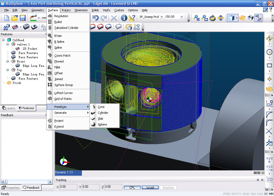Open the 150.00 value dropdown

tap(182, 17)
